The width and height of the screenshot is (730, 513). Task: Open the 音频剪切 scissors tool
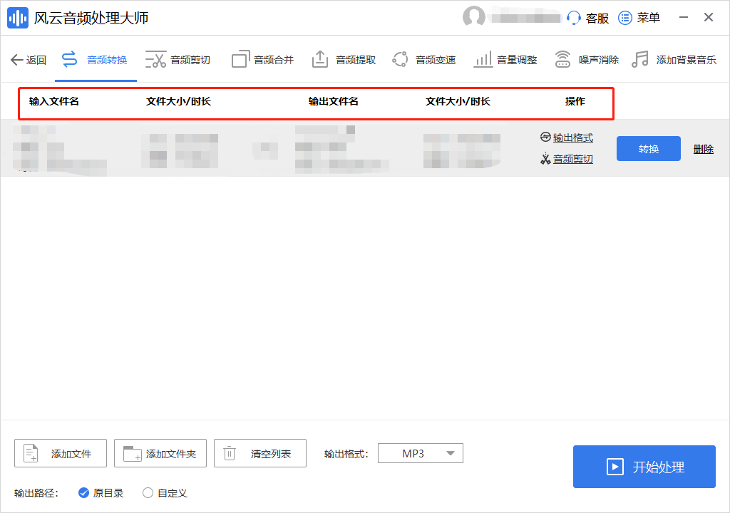point(178,61)
